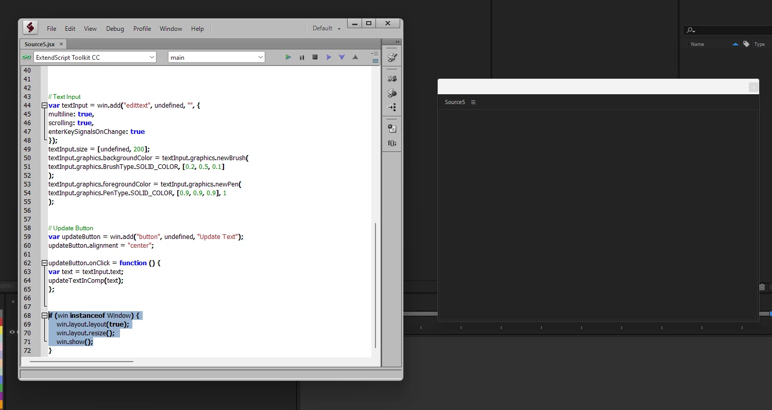Click the label tag column icon
The width and height of the screenshot is (772, 410).
point(746,44)
